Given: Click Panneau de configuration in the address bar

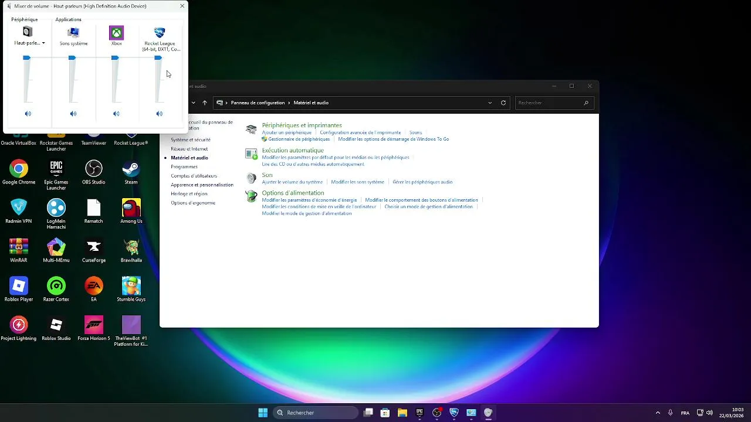Looking at the screenshot, I should (x=258, y=103).
